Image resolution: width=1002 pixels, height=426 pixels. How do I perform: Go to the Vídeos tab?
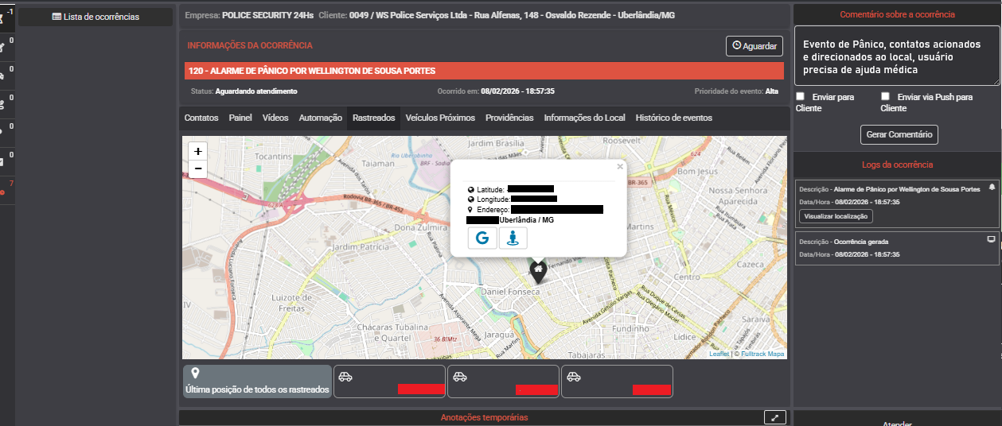(x=275, y=118)
